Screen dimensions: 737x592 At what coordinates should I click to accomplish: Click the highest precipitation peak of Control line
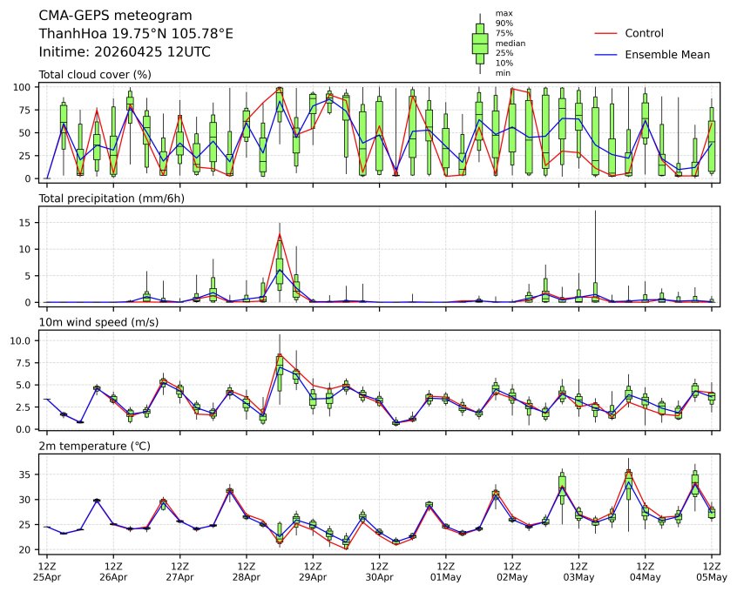tap(280, 233)
